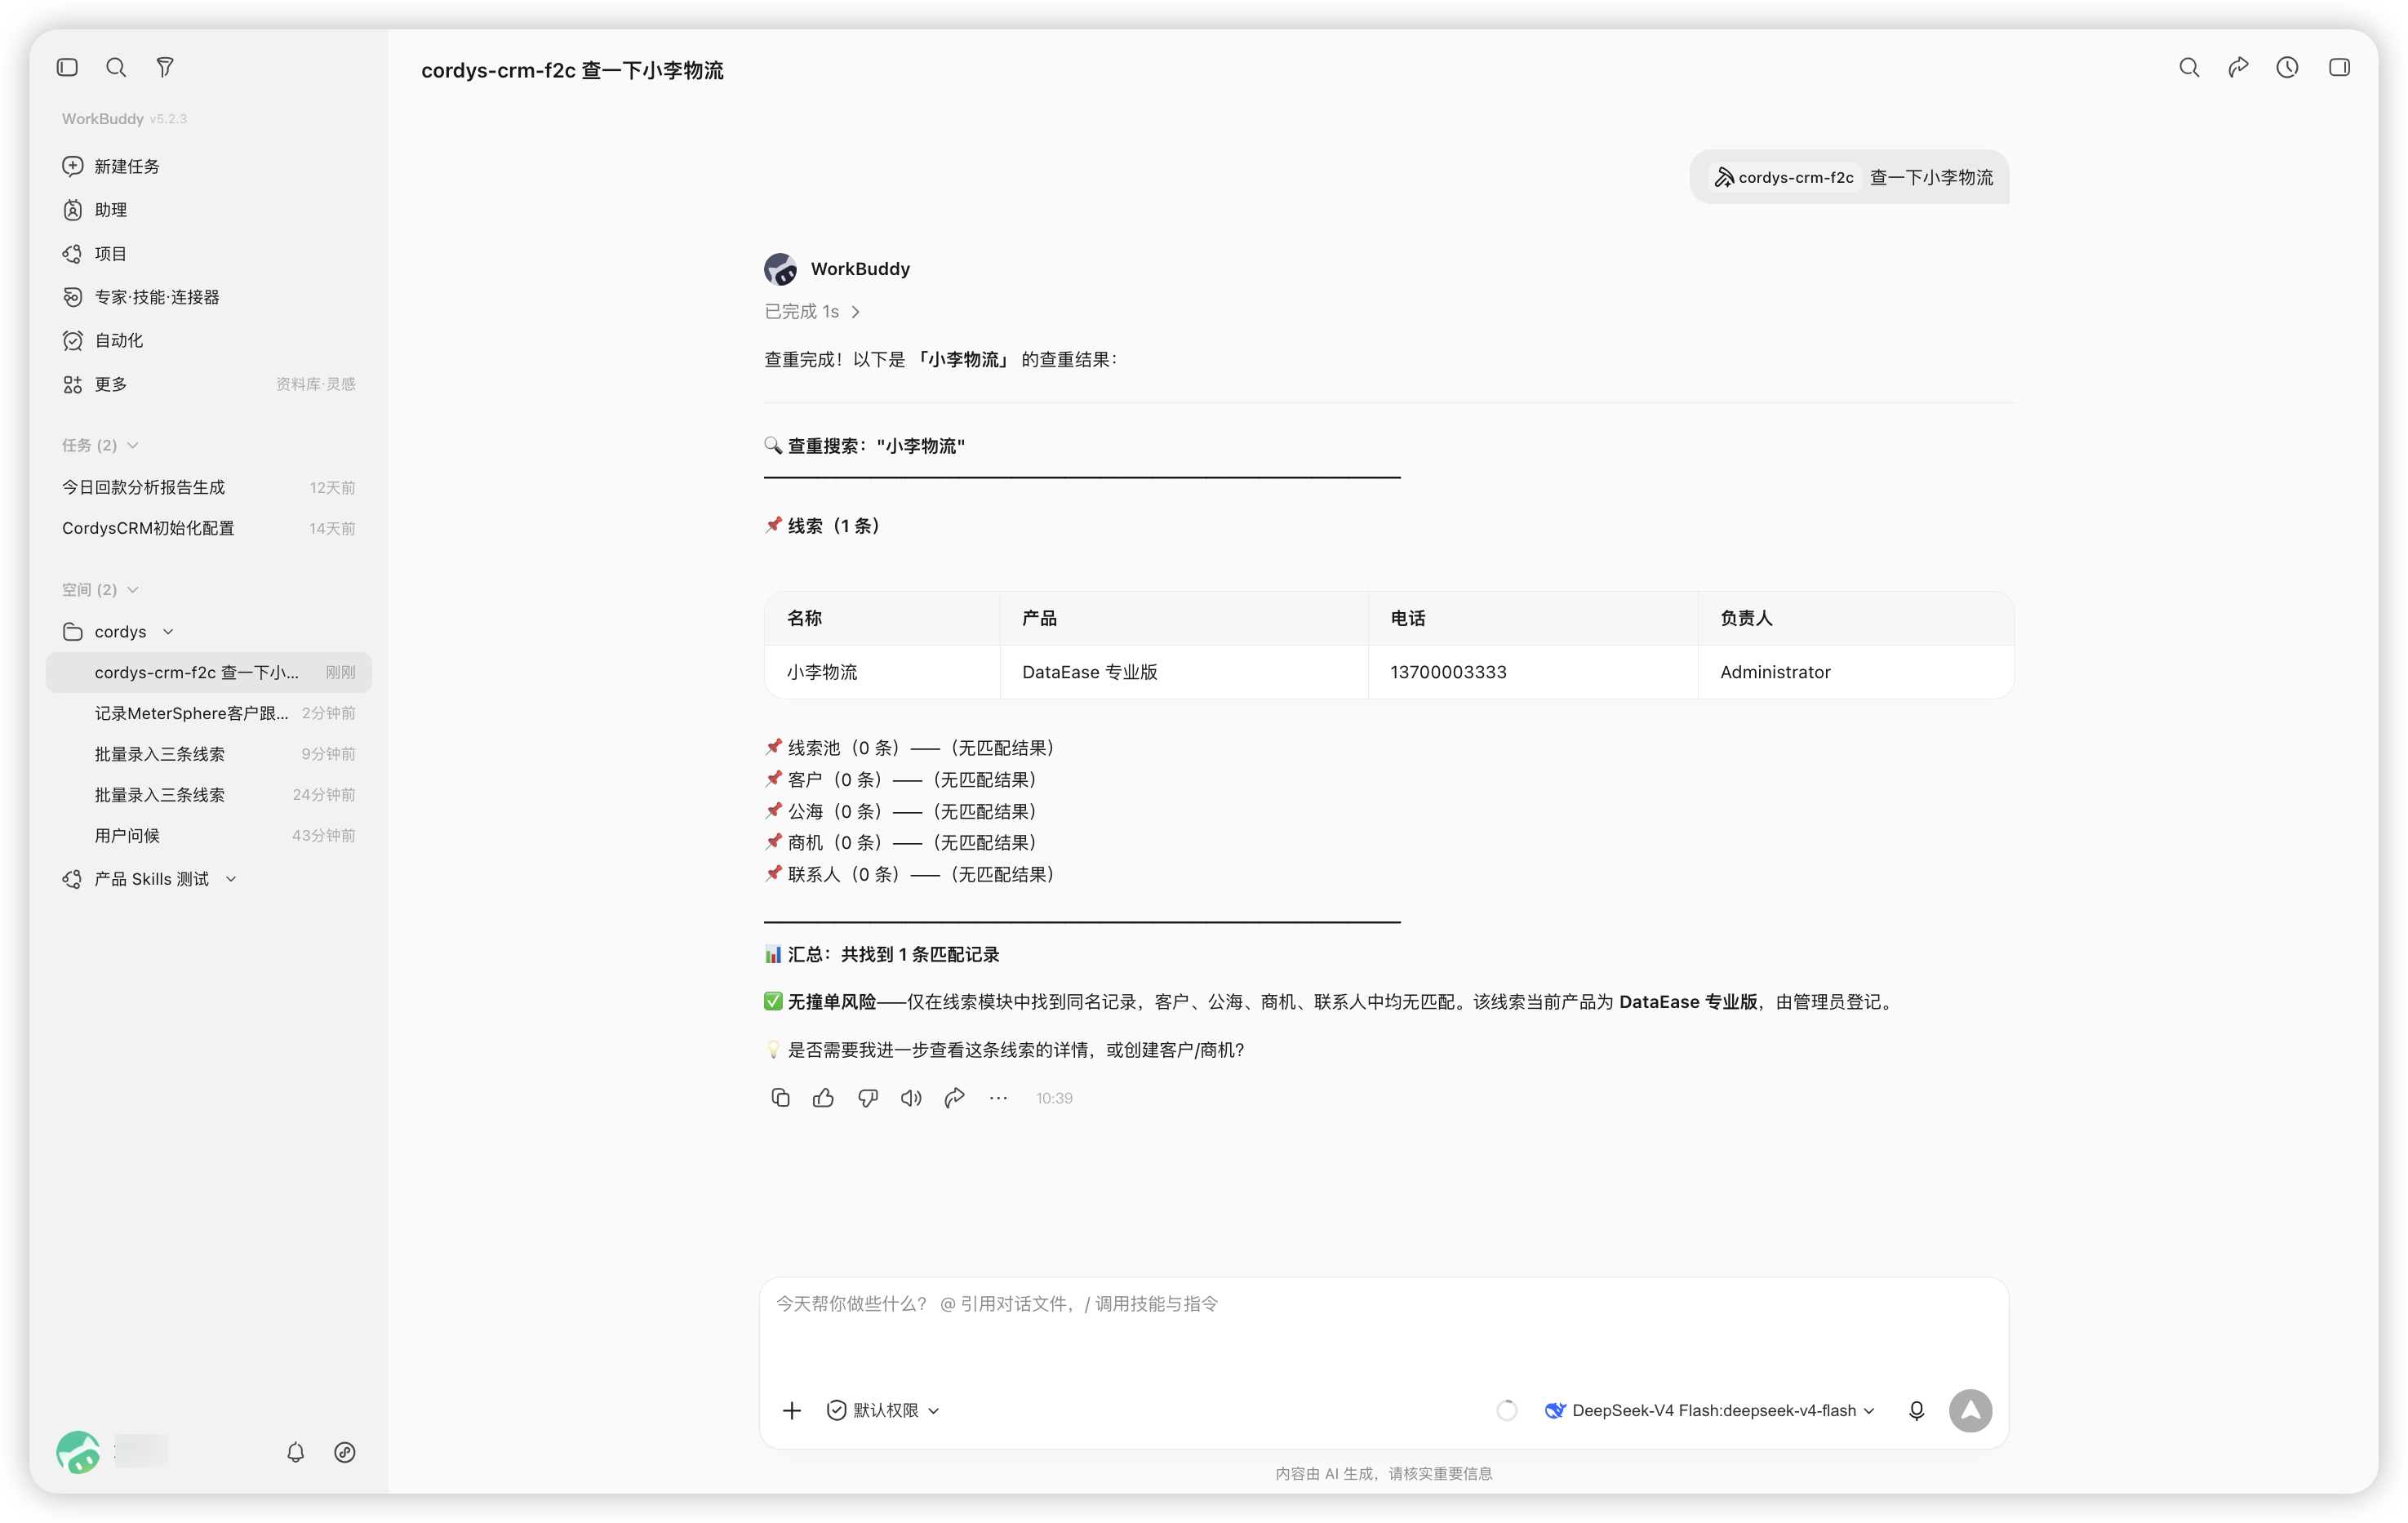Collapse the 空间 (2) section
The width and height of the screenshot is (2408, 1523).
pyautogui.click(x=100, y=589)
